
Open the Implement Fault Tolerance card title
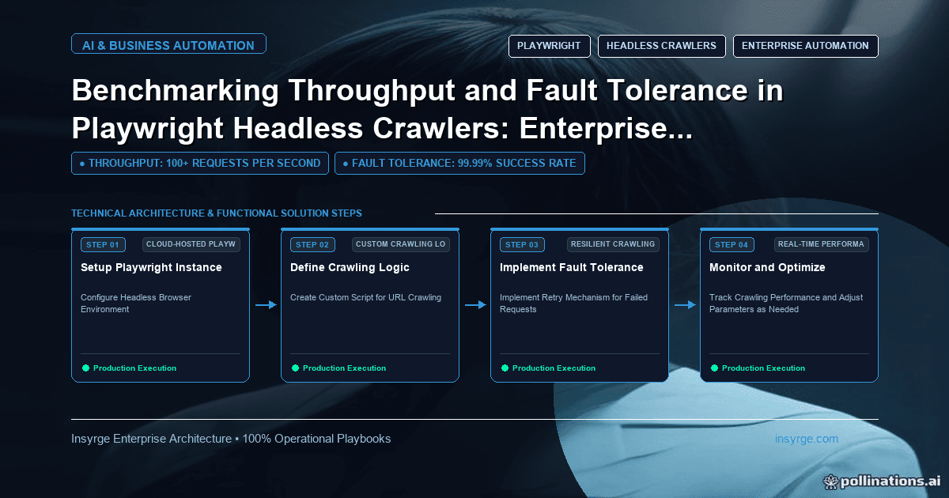click(x=572, y=267)
